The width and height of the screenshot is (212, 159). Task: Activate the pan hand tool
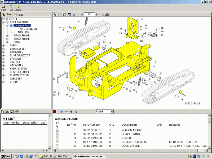(60, 15)
